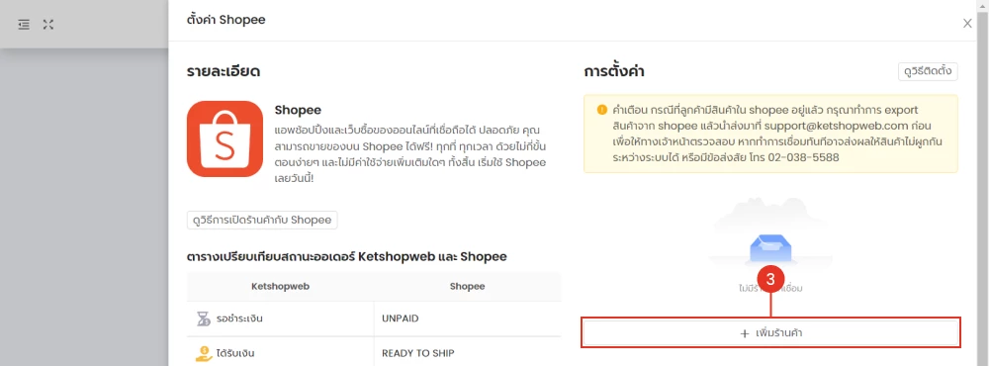This screenshot has height=366, width=989.
Task: Open ดูวิธีการเปิดร้านค้ากับ Shopee guide
Action: click(x=262, y=221)
